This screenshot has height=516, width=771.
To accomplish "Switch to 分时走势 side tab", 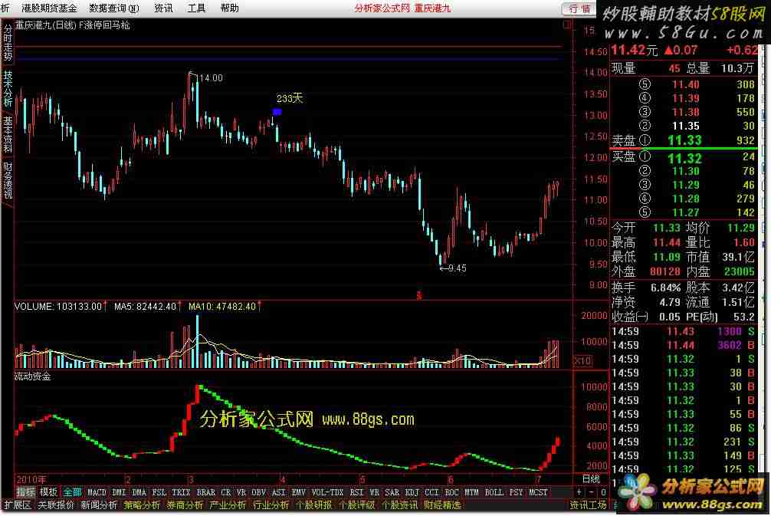I will [x=8, y=43].
